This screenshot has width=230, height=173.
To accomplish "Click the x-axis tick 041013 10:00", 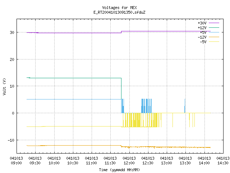I will pos(54,161).
